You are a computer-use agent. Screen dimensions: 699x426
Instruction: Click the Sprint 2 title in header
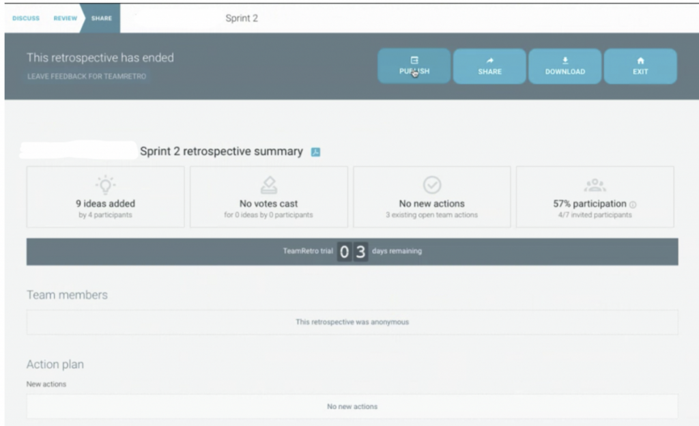[242, 18]
